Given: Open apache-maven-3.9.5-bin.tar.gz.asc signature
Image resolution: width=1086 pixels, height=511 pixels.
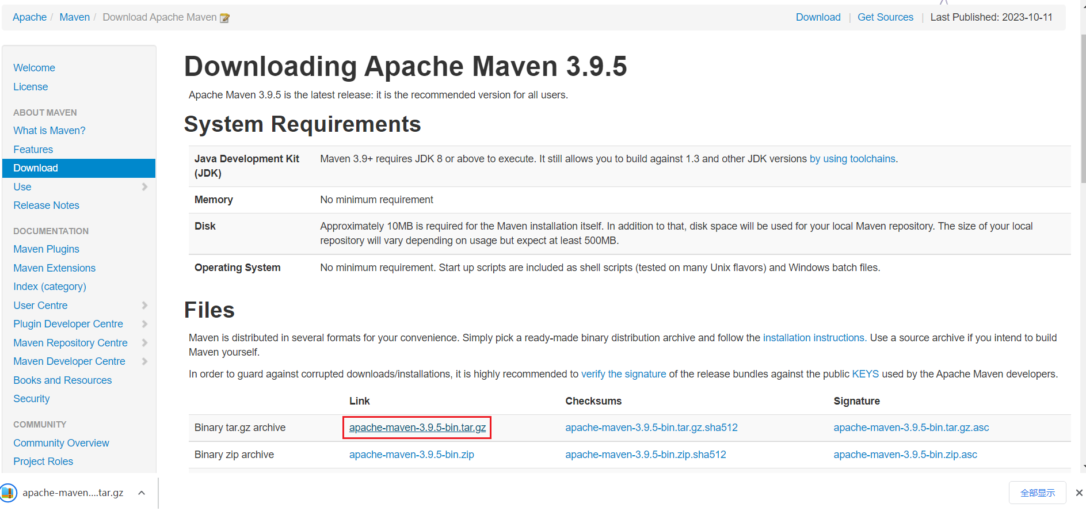Looking at the screenshot, I should tap(911, 428).
